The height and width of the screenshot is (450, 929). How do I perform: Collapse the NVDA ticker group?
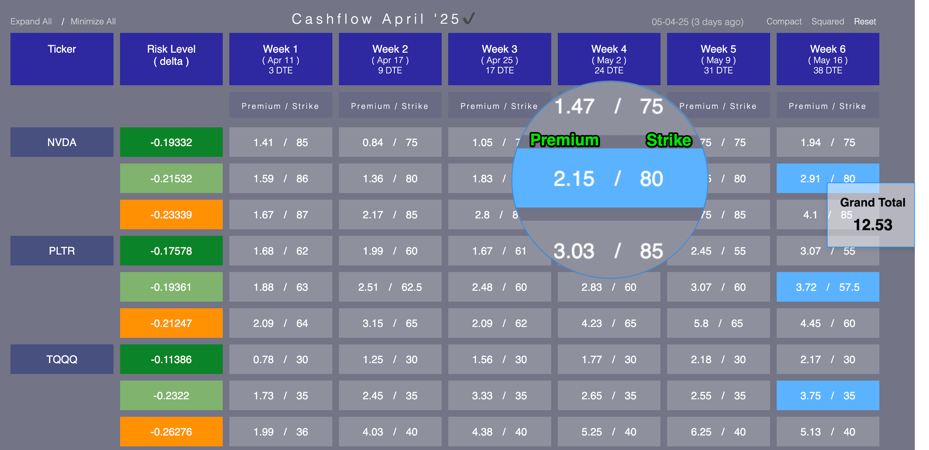(62, 142)
